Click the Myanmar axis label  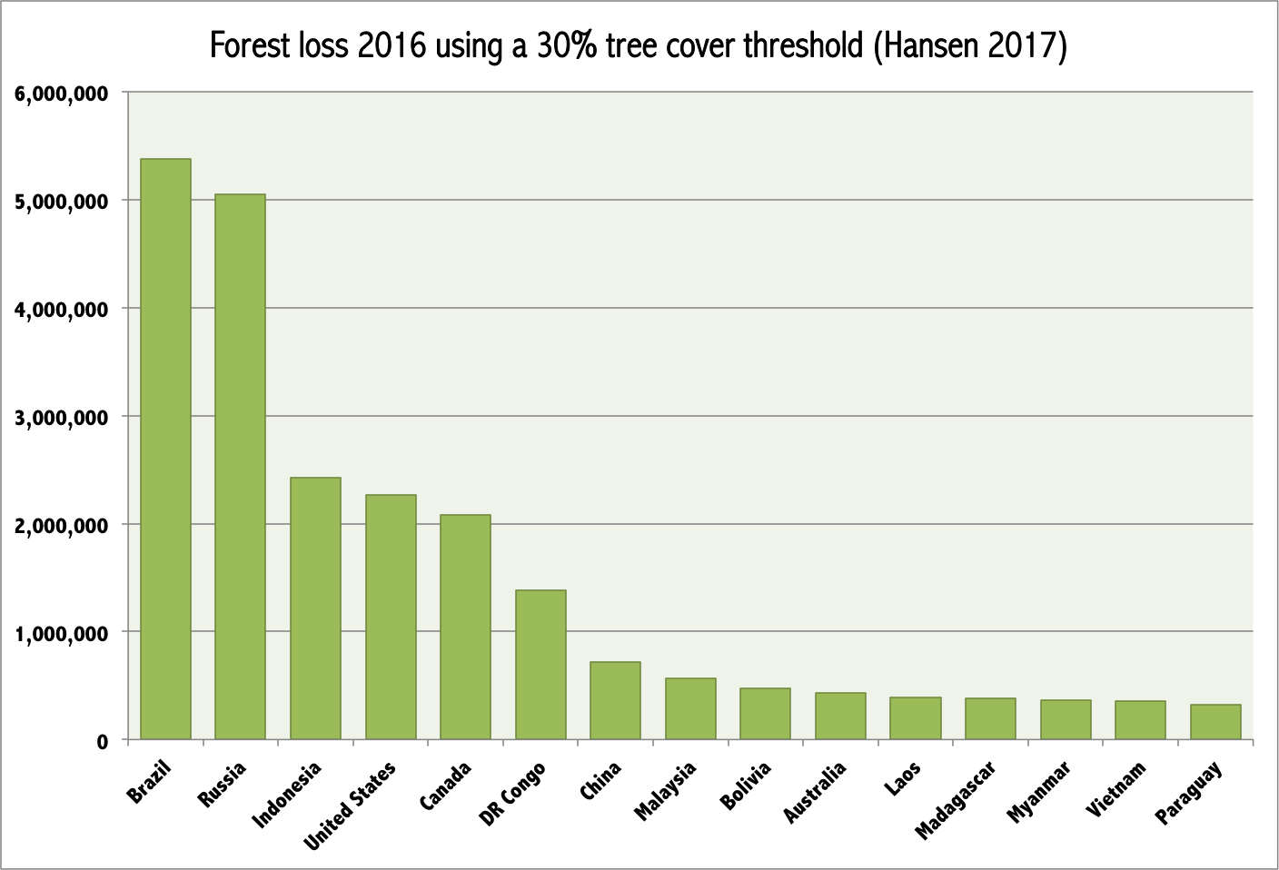[x=1039, y=792]
